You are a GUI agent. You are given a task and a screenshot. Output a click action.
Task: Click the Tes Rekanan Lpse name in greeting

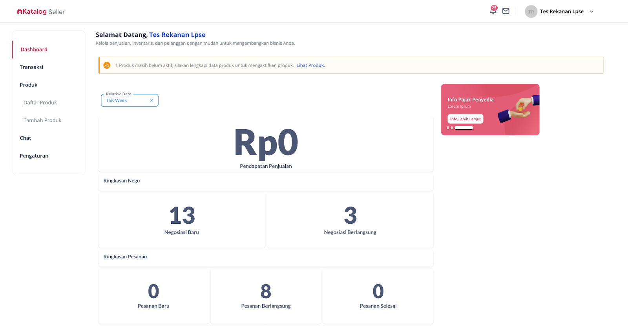coord(177,34)
